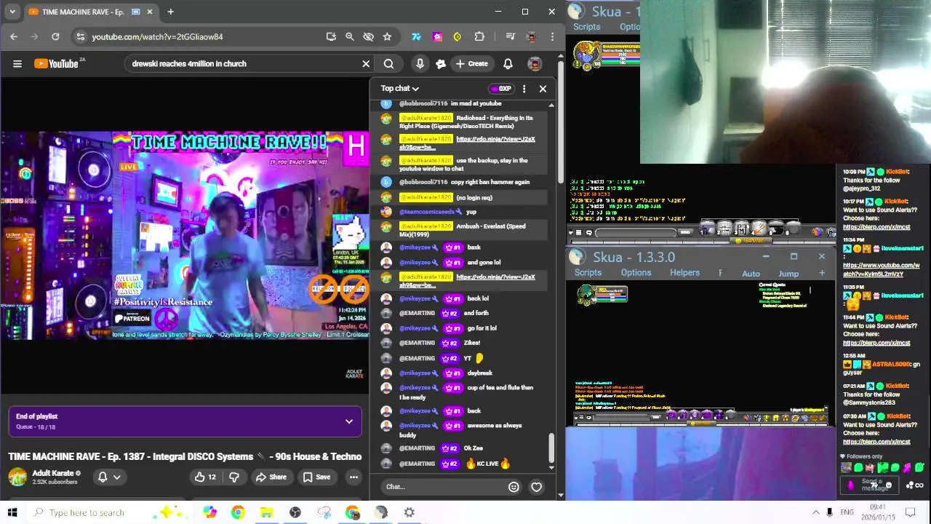Screen dimensions: 931x524
Task: Open Chrome extensions puzzle icon
Action: tap(479, 36)
